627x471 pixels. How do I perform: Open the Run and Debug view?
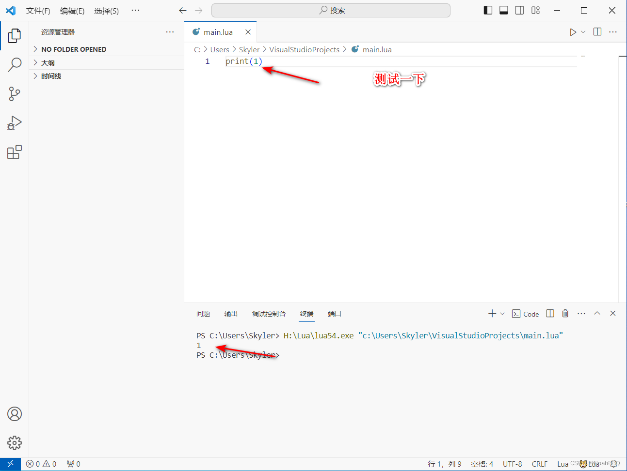[x=15, y=123]
